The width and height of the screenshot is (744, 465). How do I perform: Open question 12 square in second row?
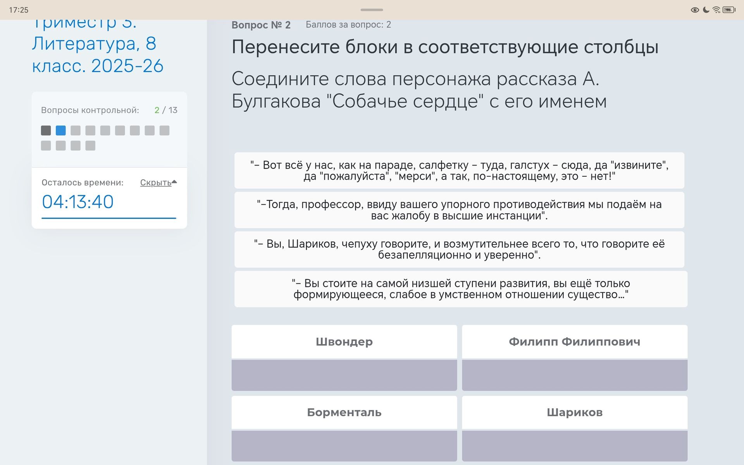click(76, 146)
